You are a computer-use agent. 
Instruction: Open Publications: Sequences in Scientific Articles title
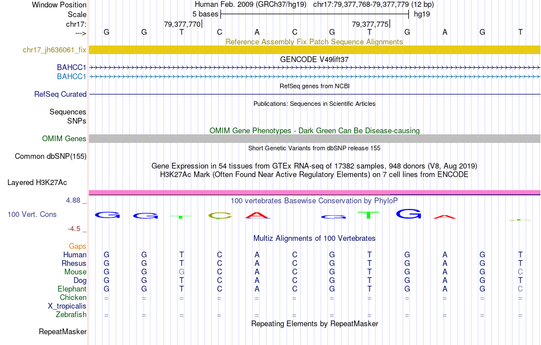(314, 104)
